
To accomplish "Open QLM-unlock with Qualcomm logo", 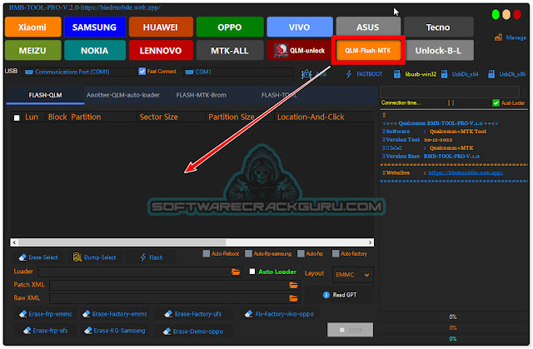I will coord(299,50).
